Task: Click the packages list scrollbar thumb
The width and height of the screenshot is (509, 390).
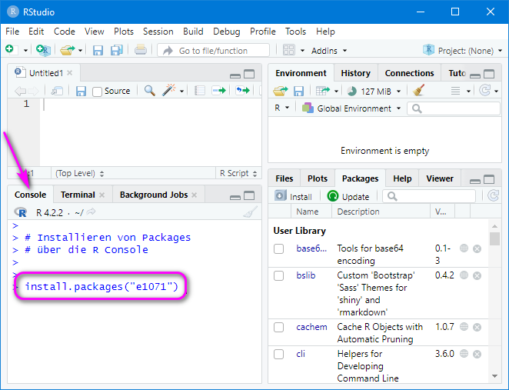Action: 494,239
